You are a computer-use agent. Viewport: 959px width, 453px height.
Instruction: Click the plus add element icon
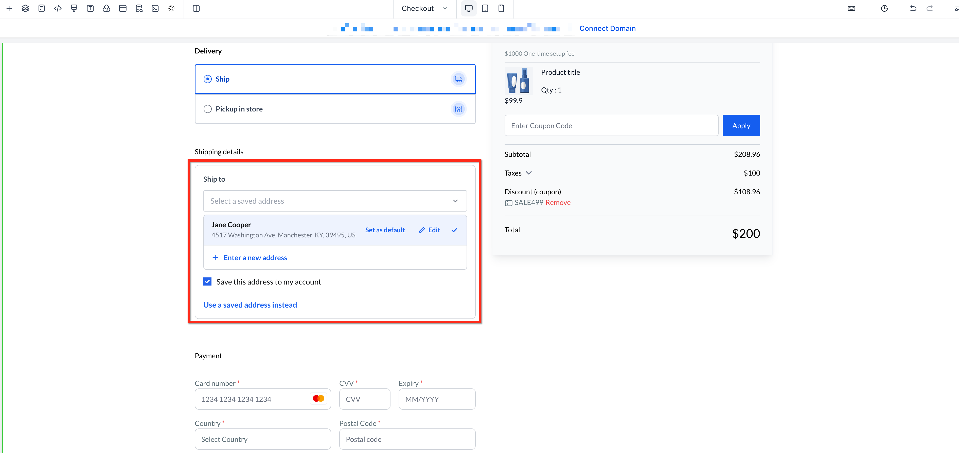(9, 8)
